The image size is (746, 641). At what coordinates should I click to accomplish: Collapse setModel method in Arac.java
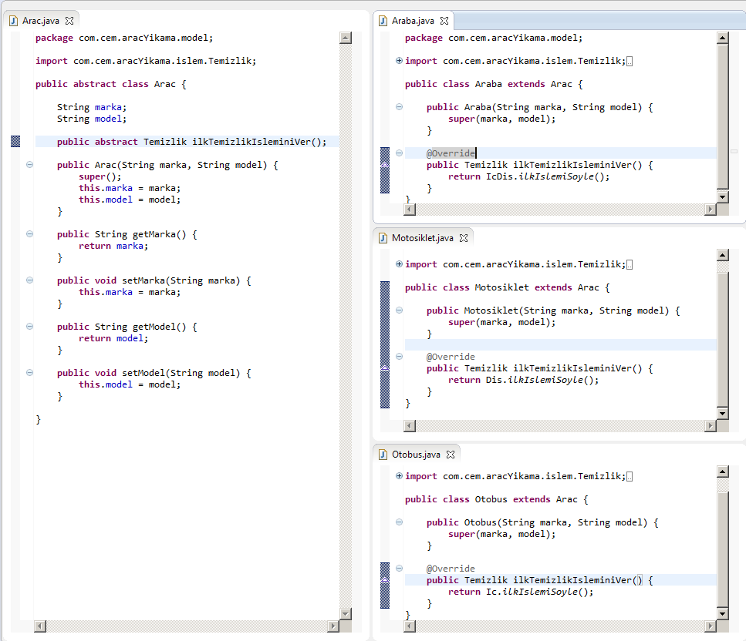click(x=29, y=373)
